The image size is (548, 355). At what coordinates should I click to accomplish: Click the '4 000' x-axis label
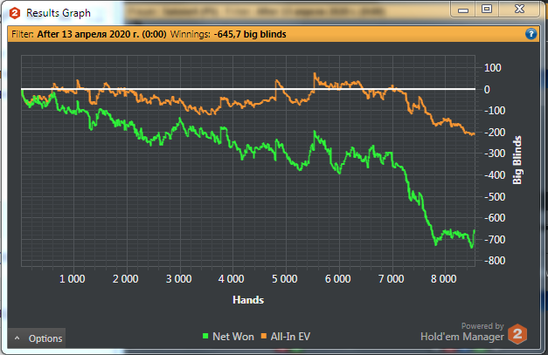231,279
